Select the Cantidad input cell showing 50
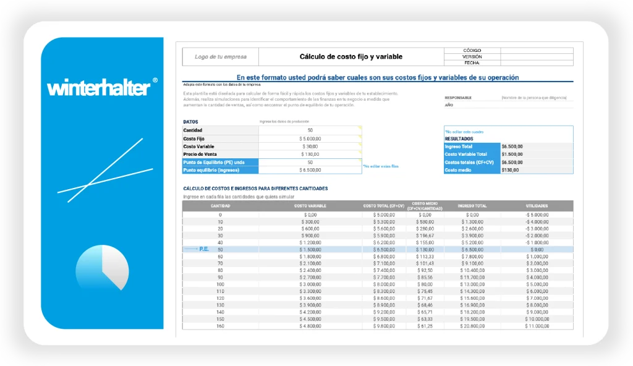Image resolution: width=633 pixels, height=366 pixels. click(310, 130)
